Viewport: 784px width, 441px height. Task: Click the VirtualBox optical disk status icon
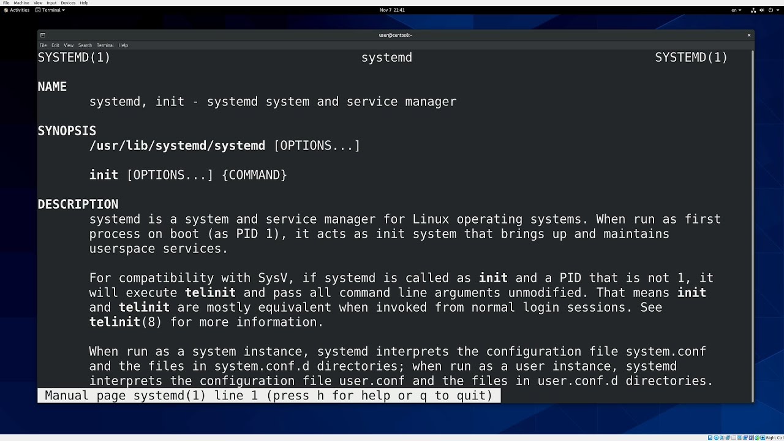click(x=716, y=437)
